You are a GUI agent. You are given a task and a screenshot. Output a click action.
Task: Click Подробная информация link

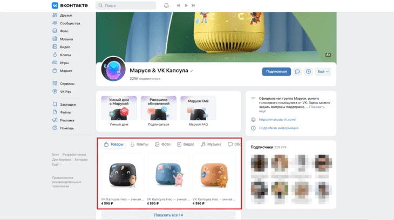tap(278, 128)
